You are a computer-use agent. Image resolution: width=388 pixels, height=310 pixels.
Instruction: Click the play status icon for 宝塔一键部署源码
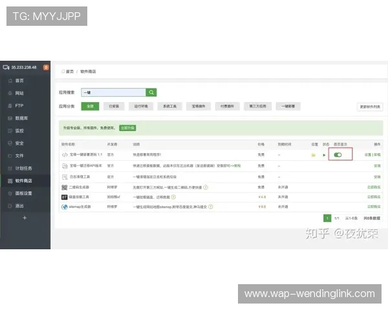(324, 155)
